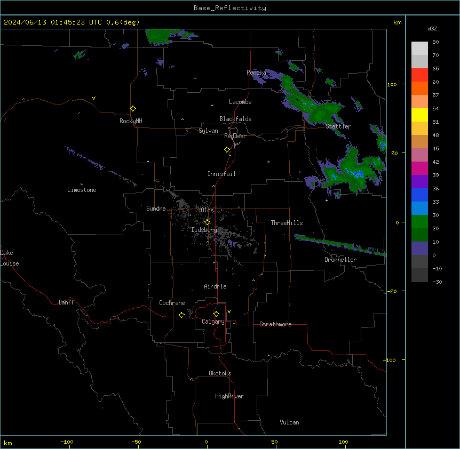Click the Limestone label

point(82,190)
